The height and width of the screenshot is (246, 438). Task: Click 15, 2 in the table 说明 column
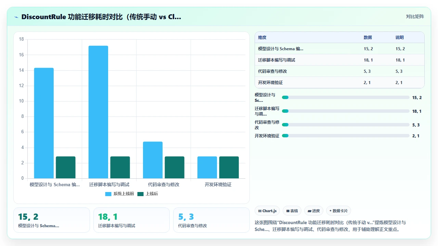click(x=400, y=49)
